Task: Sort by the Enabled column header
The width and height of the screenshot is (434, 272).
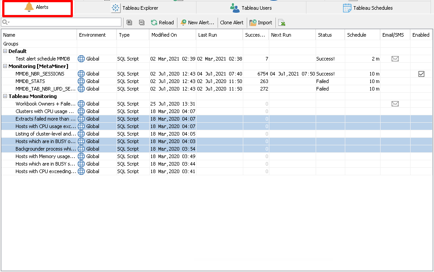Action: coord(421,35)
